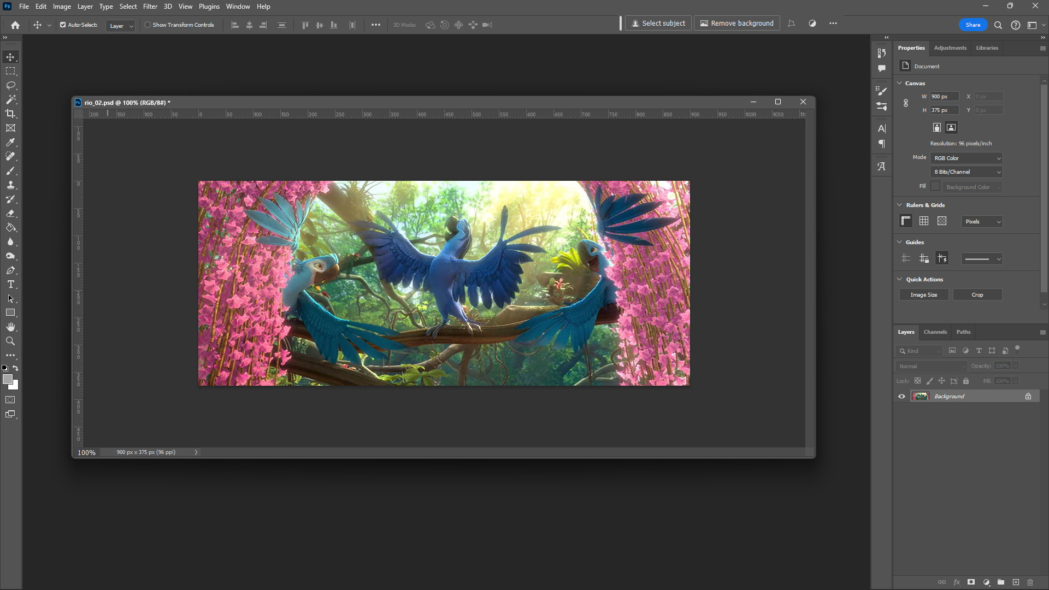Select the Hand tool
This screenshot has width=1049, height=590.
(x=10, y=327)
